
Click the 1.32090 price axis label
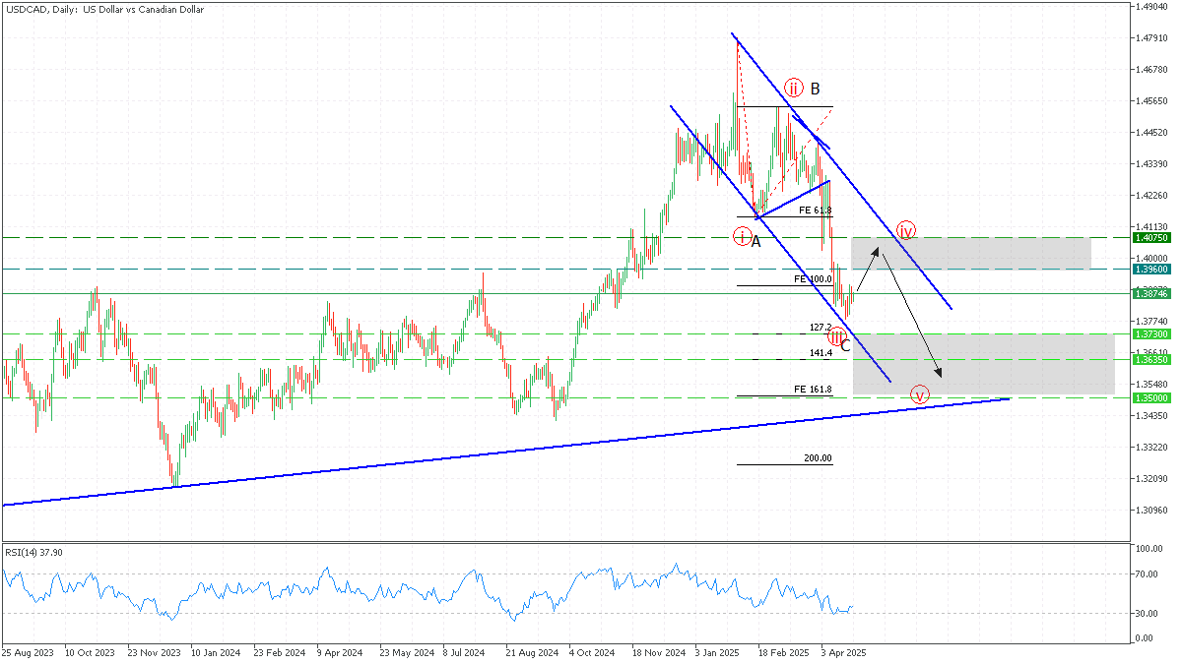[x=1151, y=479]
